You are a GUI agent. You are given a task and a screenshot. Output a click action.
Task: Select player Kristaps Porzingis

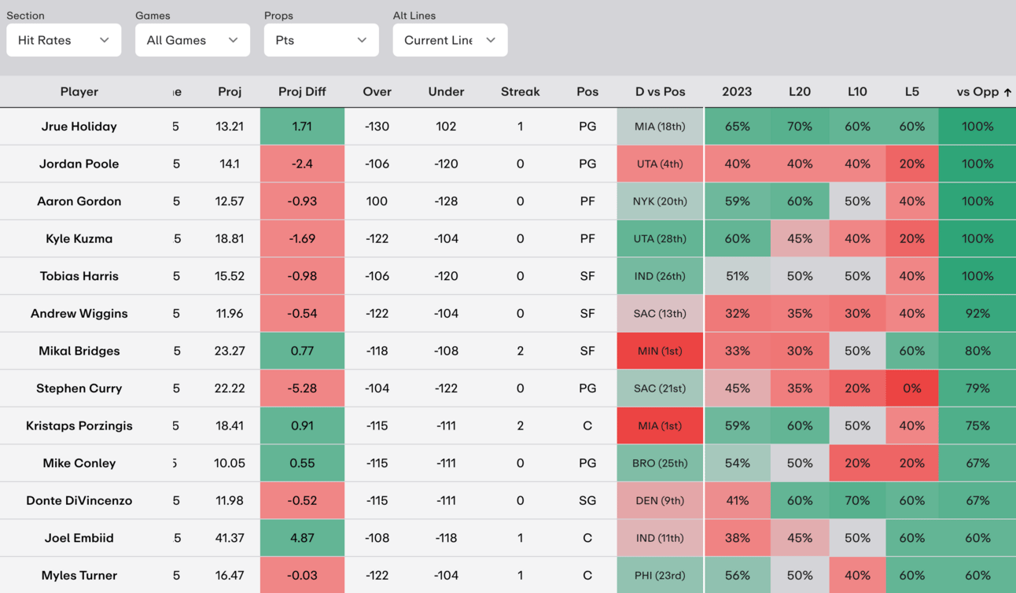[79, 425]
